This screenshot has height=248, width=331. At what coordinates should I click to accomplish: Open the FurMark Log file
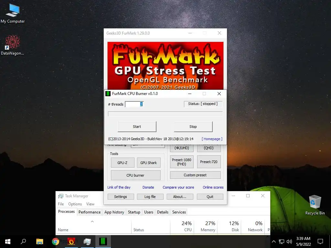click(150, 197)
